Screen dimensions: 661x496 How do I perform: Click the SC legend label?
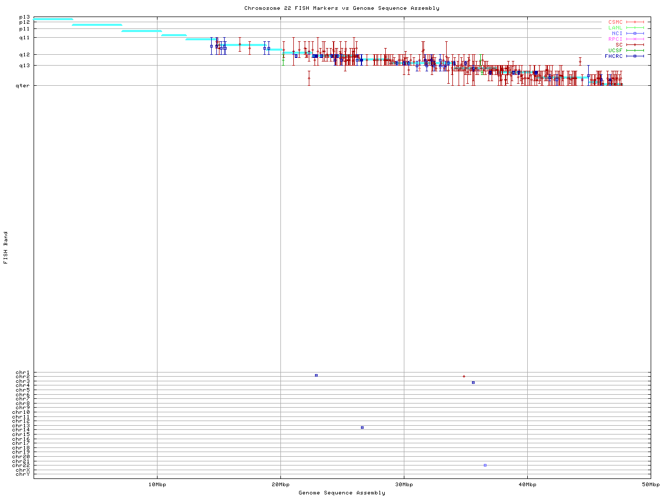pos(619,45)
